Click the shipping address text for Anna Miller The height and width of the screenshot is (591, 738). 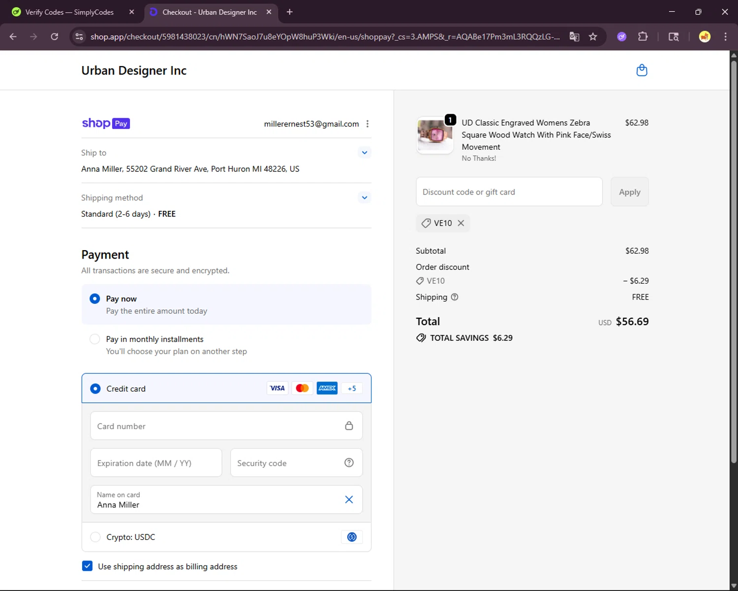[x=190, y=169]
